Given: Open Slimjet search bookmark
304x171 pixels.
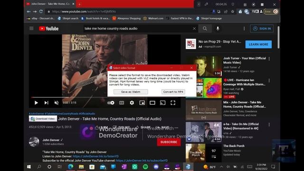Looking at the screenshot, I should [68, 19].
